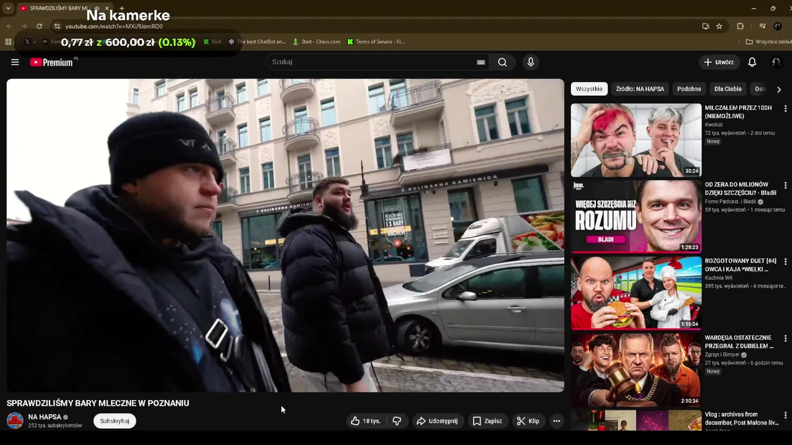Open the notifications bell
792x445 pixels.
[752, 62]
